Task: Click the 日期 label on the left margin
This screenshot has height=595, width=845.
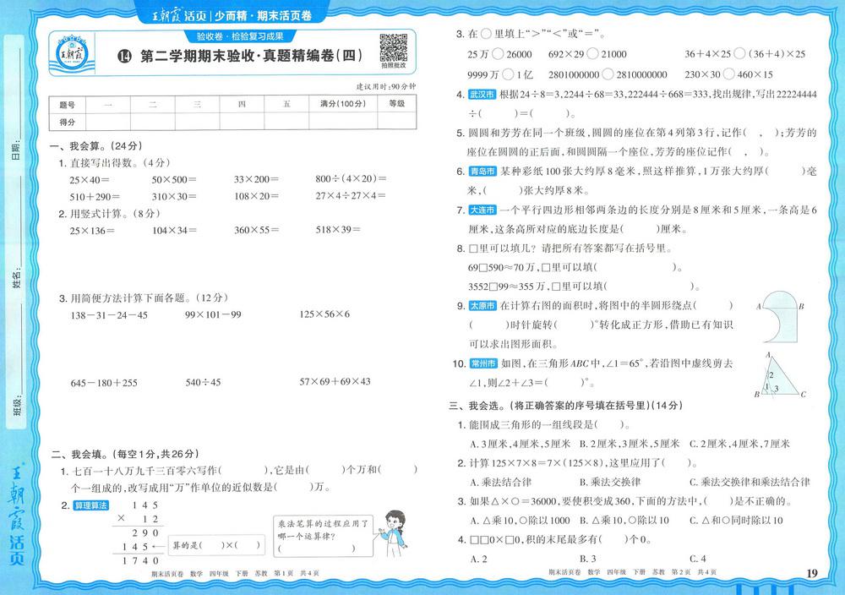Action: point(15,150)
